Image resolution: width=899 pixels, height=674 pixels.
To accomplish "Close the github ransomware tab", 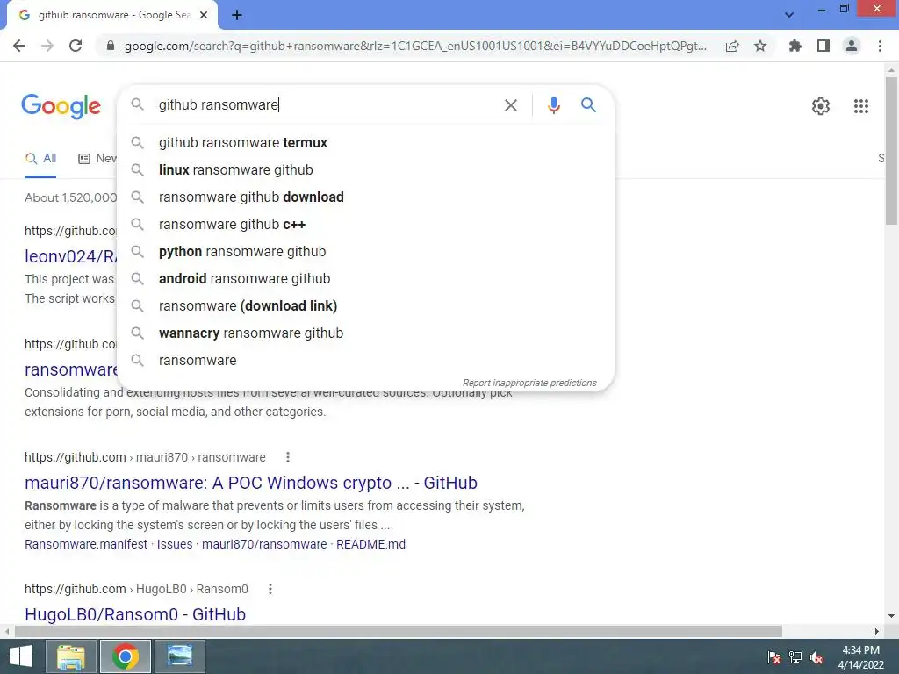I will pyautogui.click(x=204, y=15).
